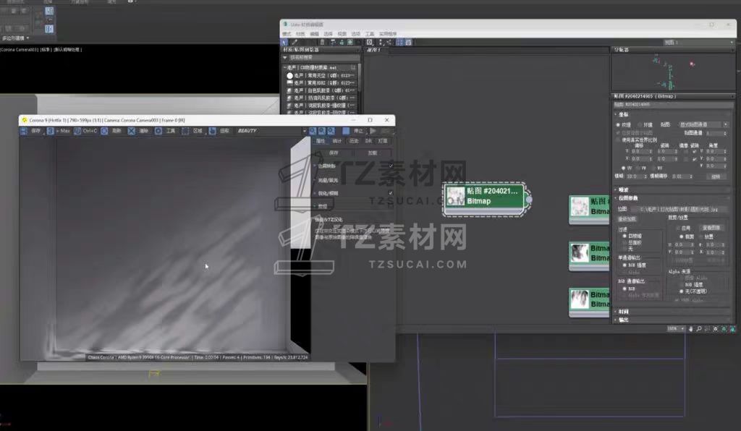Select the 四棱锥 filtering radio button
Screen dimensions: 741x431
click(624, 236)
